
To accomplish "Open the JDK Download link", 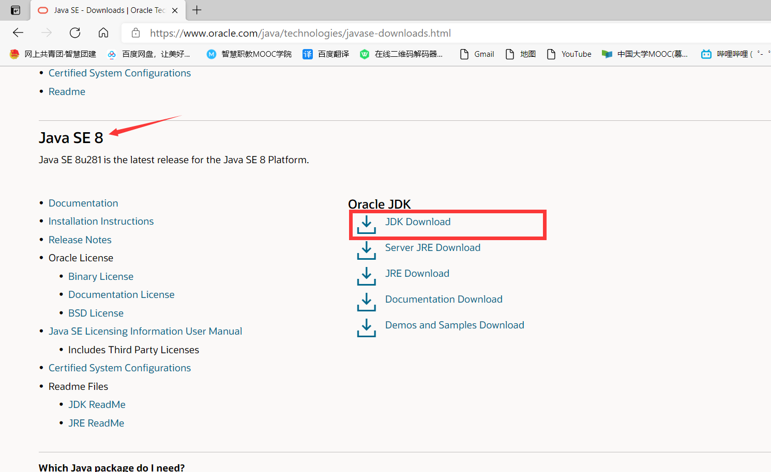I will coord(418,222).
